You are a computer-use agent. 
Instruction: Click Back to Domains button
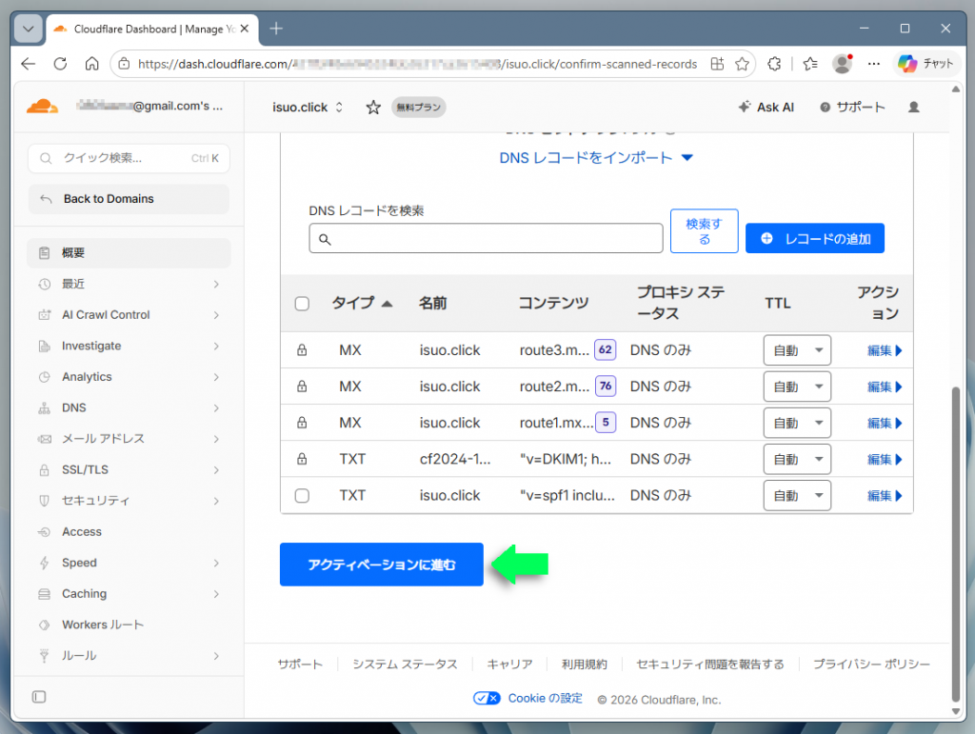point(129,199)
